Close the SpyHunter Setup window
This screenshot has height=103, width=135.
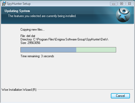coord(129,4)
